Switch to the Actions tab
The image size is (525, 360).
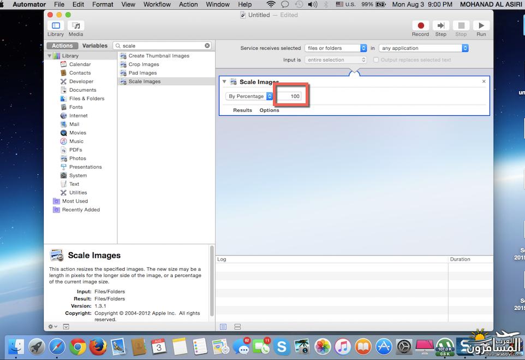(62, 45)
